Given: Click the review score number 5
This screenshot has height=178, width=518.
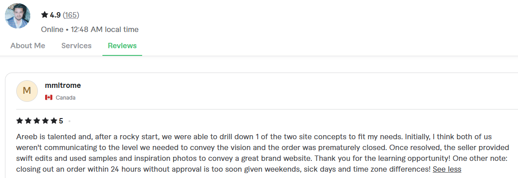Looking at the screenshot, I should pyautogui.click(x=61, y=121).
